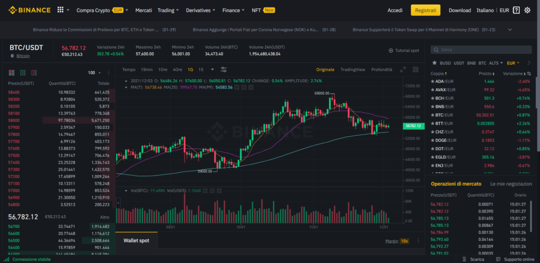Screen dimensions: 540x263
Task: Open Supporto online chat icon
Action: click(498, 259)
